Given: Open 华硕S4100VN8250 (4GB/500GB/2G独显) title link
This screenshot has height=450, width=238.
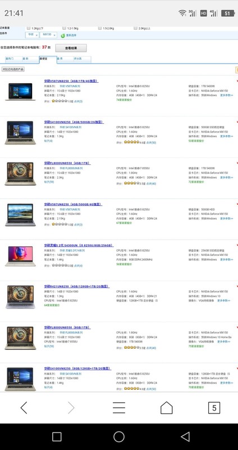Looking at the screenshot, I should 74,122.
